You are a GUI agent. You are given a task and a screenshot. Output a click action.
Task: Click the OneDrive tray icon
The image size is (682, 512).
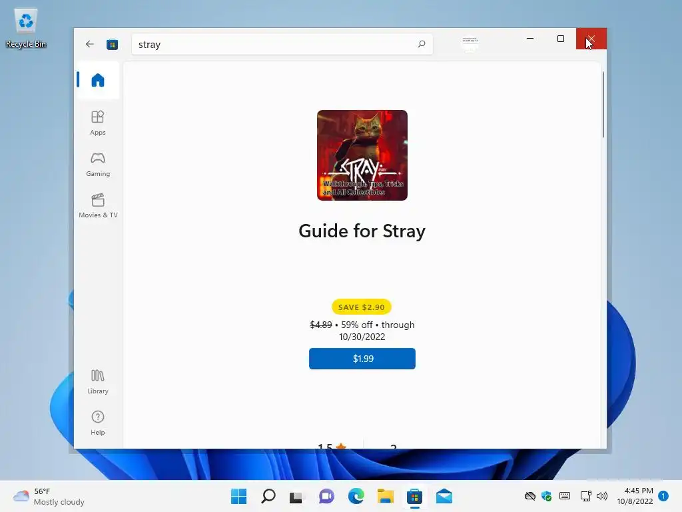click(x=529, y=496)
